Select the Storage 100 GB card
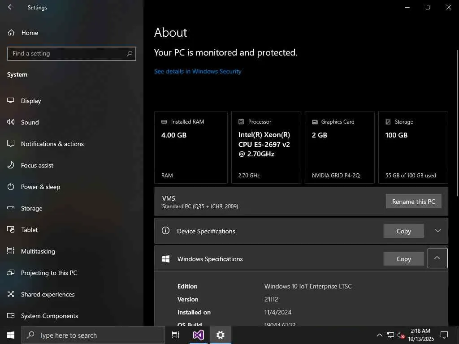 pyautogui.click(x=413, y=147)
